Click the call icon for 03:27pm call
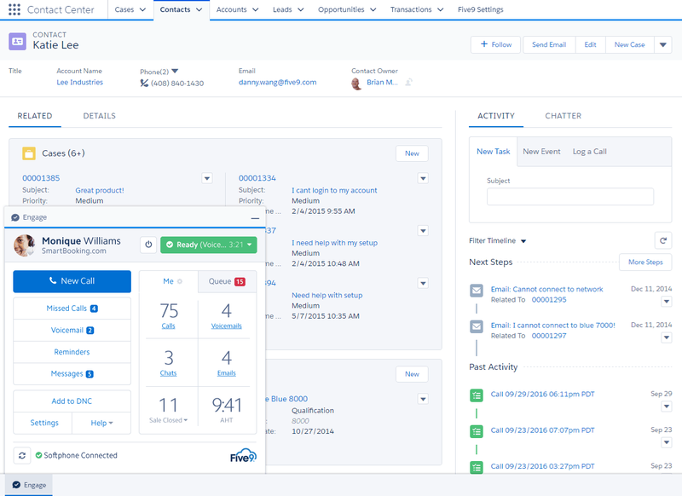The image size is (682, 496). point(477,467)
